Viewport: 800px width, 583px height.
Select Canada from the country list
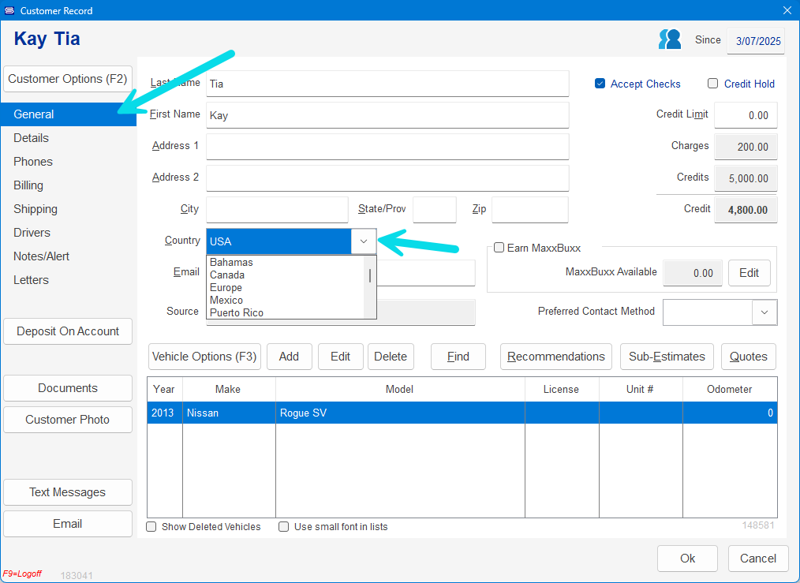227,275
